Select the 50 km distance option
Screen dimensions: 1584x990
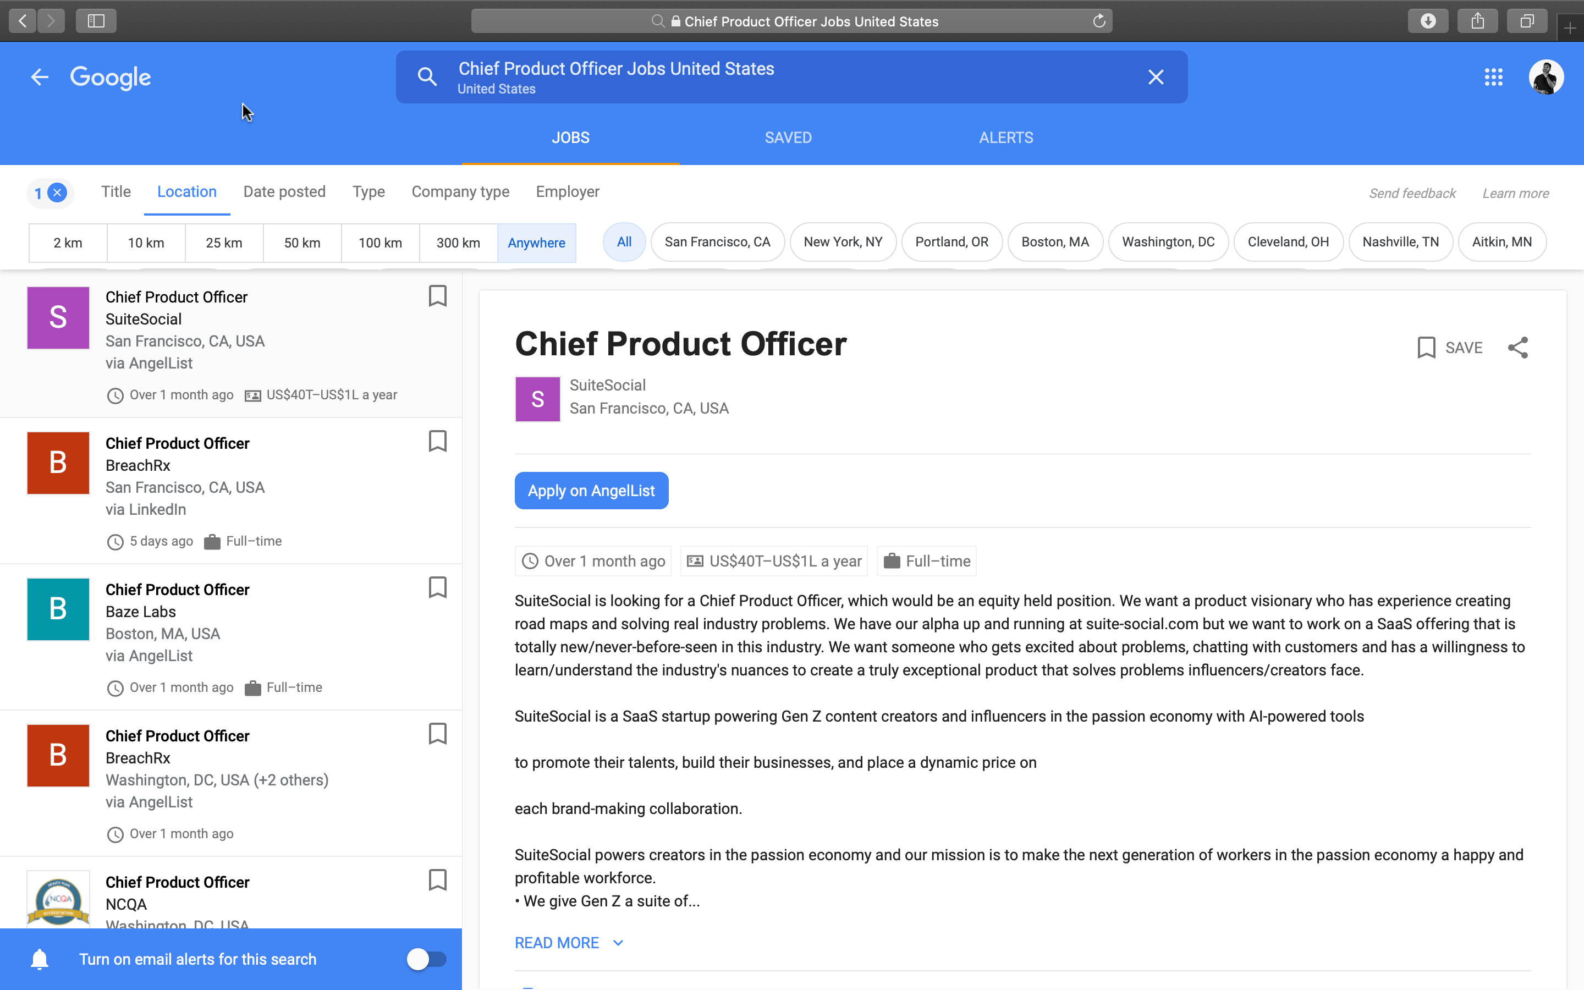click(x=302, y=243)
